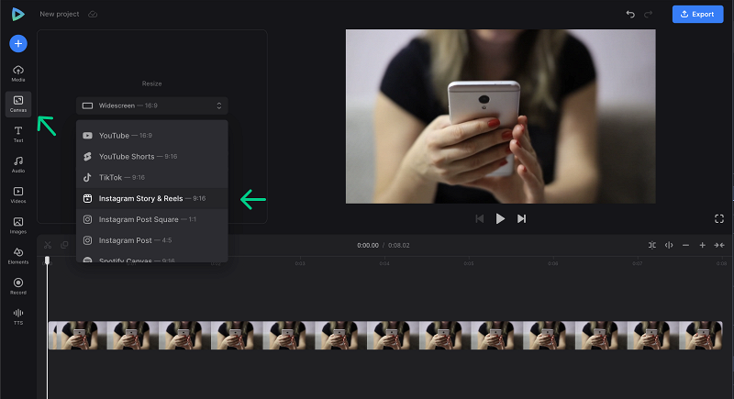Open the Widescreen 16:9 resize dropdown
This screenshot has height=399, width=734.
tap(152, 105)
